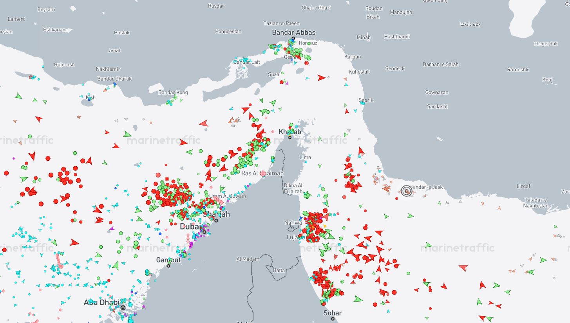The height and width of the screenshot is (323, 570).
Task: Click the Ras Al Khaimah label
Action: pyautogui.click(x=262, y=173)
